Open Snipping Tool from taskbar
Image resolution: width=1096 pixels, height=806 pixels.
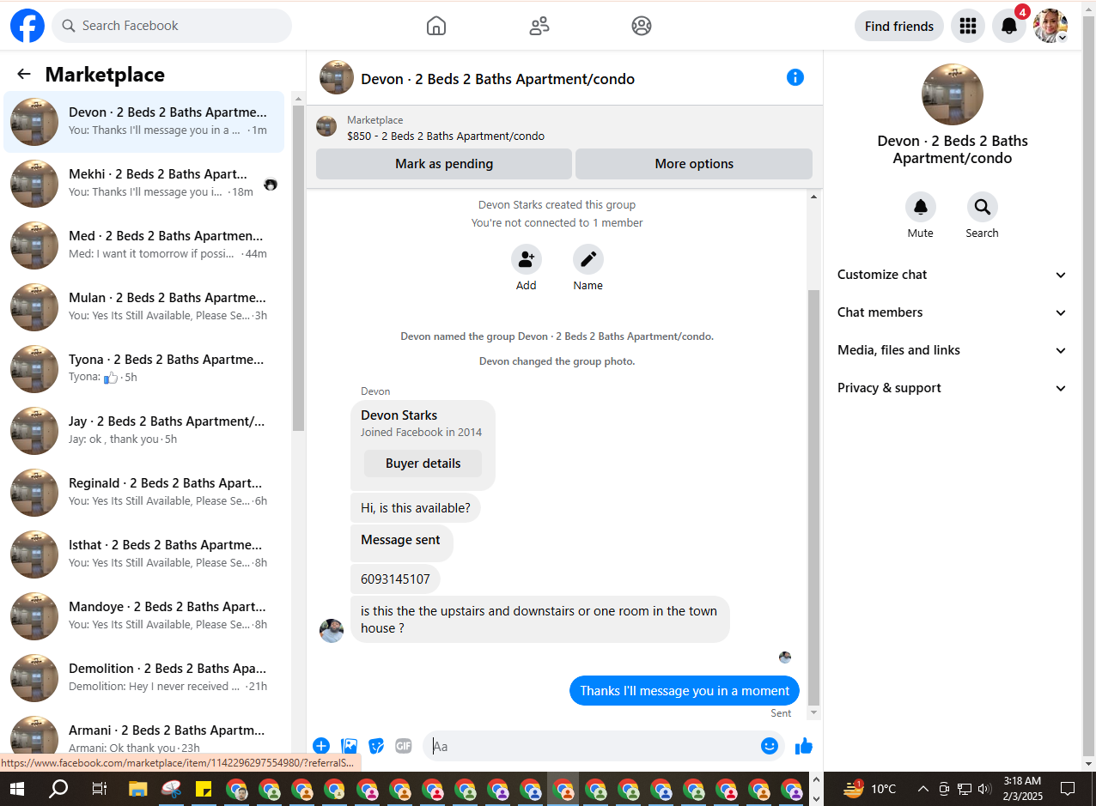[x=172, y=789]
